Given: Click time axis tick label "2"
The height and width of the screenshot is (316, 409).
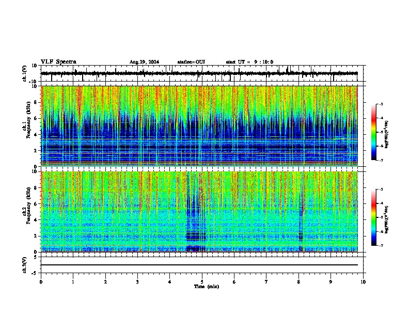Looking at the screenshot, I should [x=105, y=282].
